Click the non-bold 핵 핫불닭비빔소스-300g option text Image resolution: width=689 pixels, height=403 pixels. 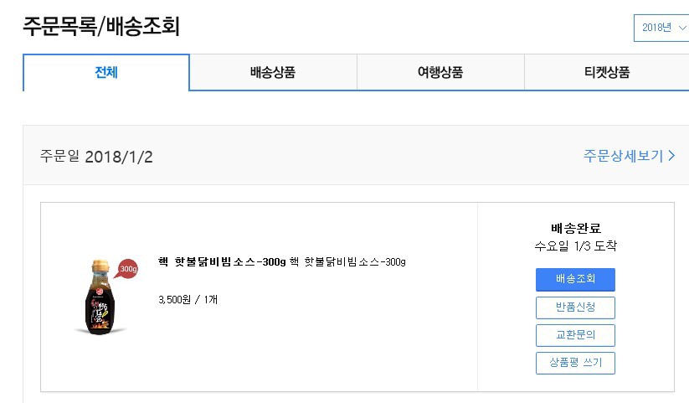coord(347,262)
